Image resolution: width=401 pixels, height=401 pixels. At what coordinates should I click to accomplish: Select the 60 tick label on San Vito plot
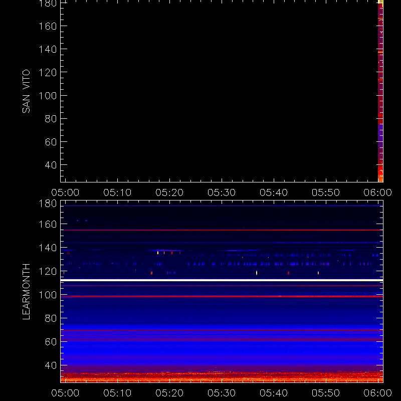51,142
